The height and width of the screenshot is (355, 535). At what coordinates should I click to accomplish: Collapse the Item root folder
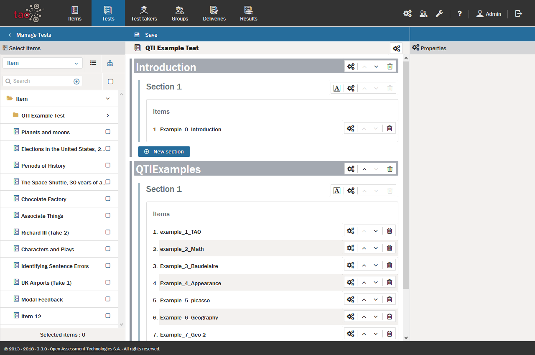tap(108, 99)
